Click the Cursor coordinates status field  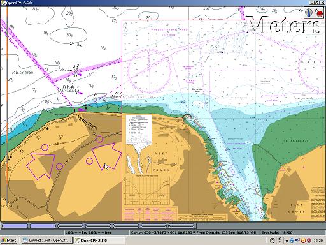tap(162, 232)
